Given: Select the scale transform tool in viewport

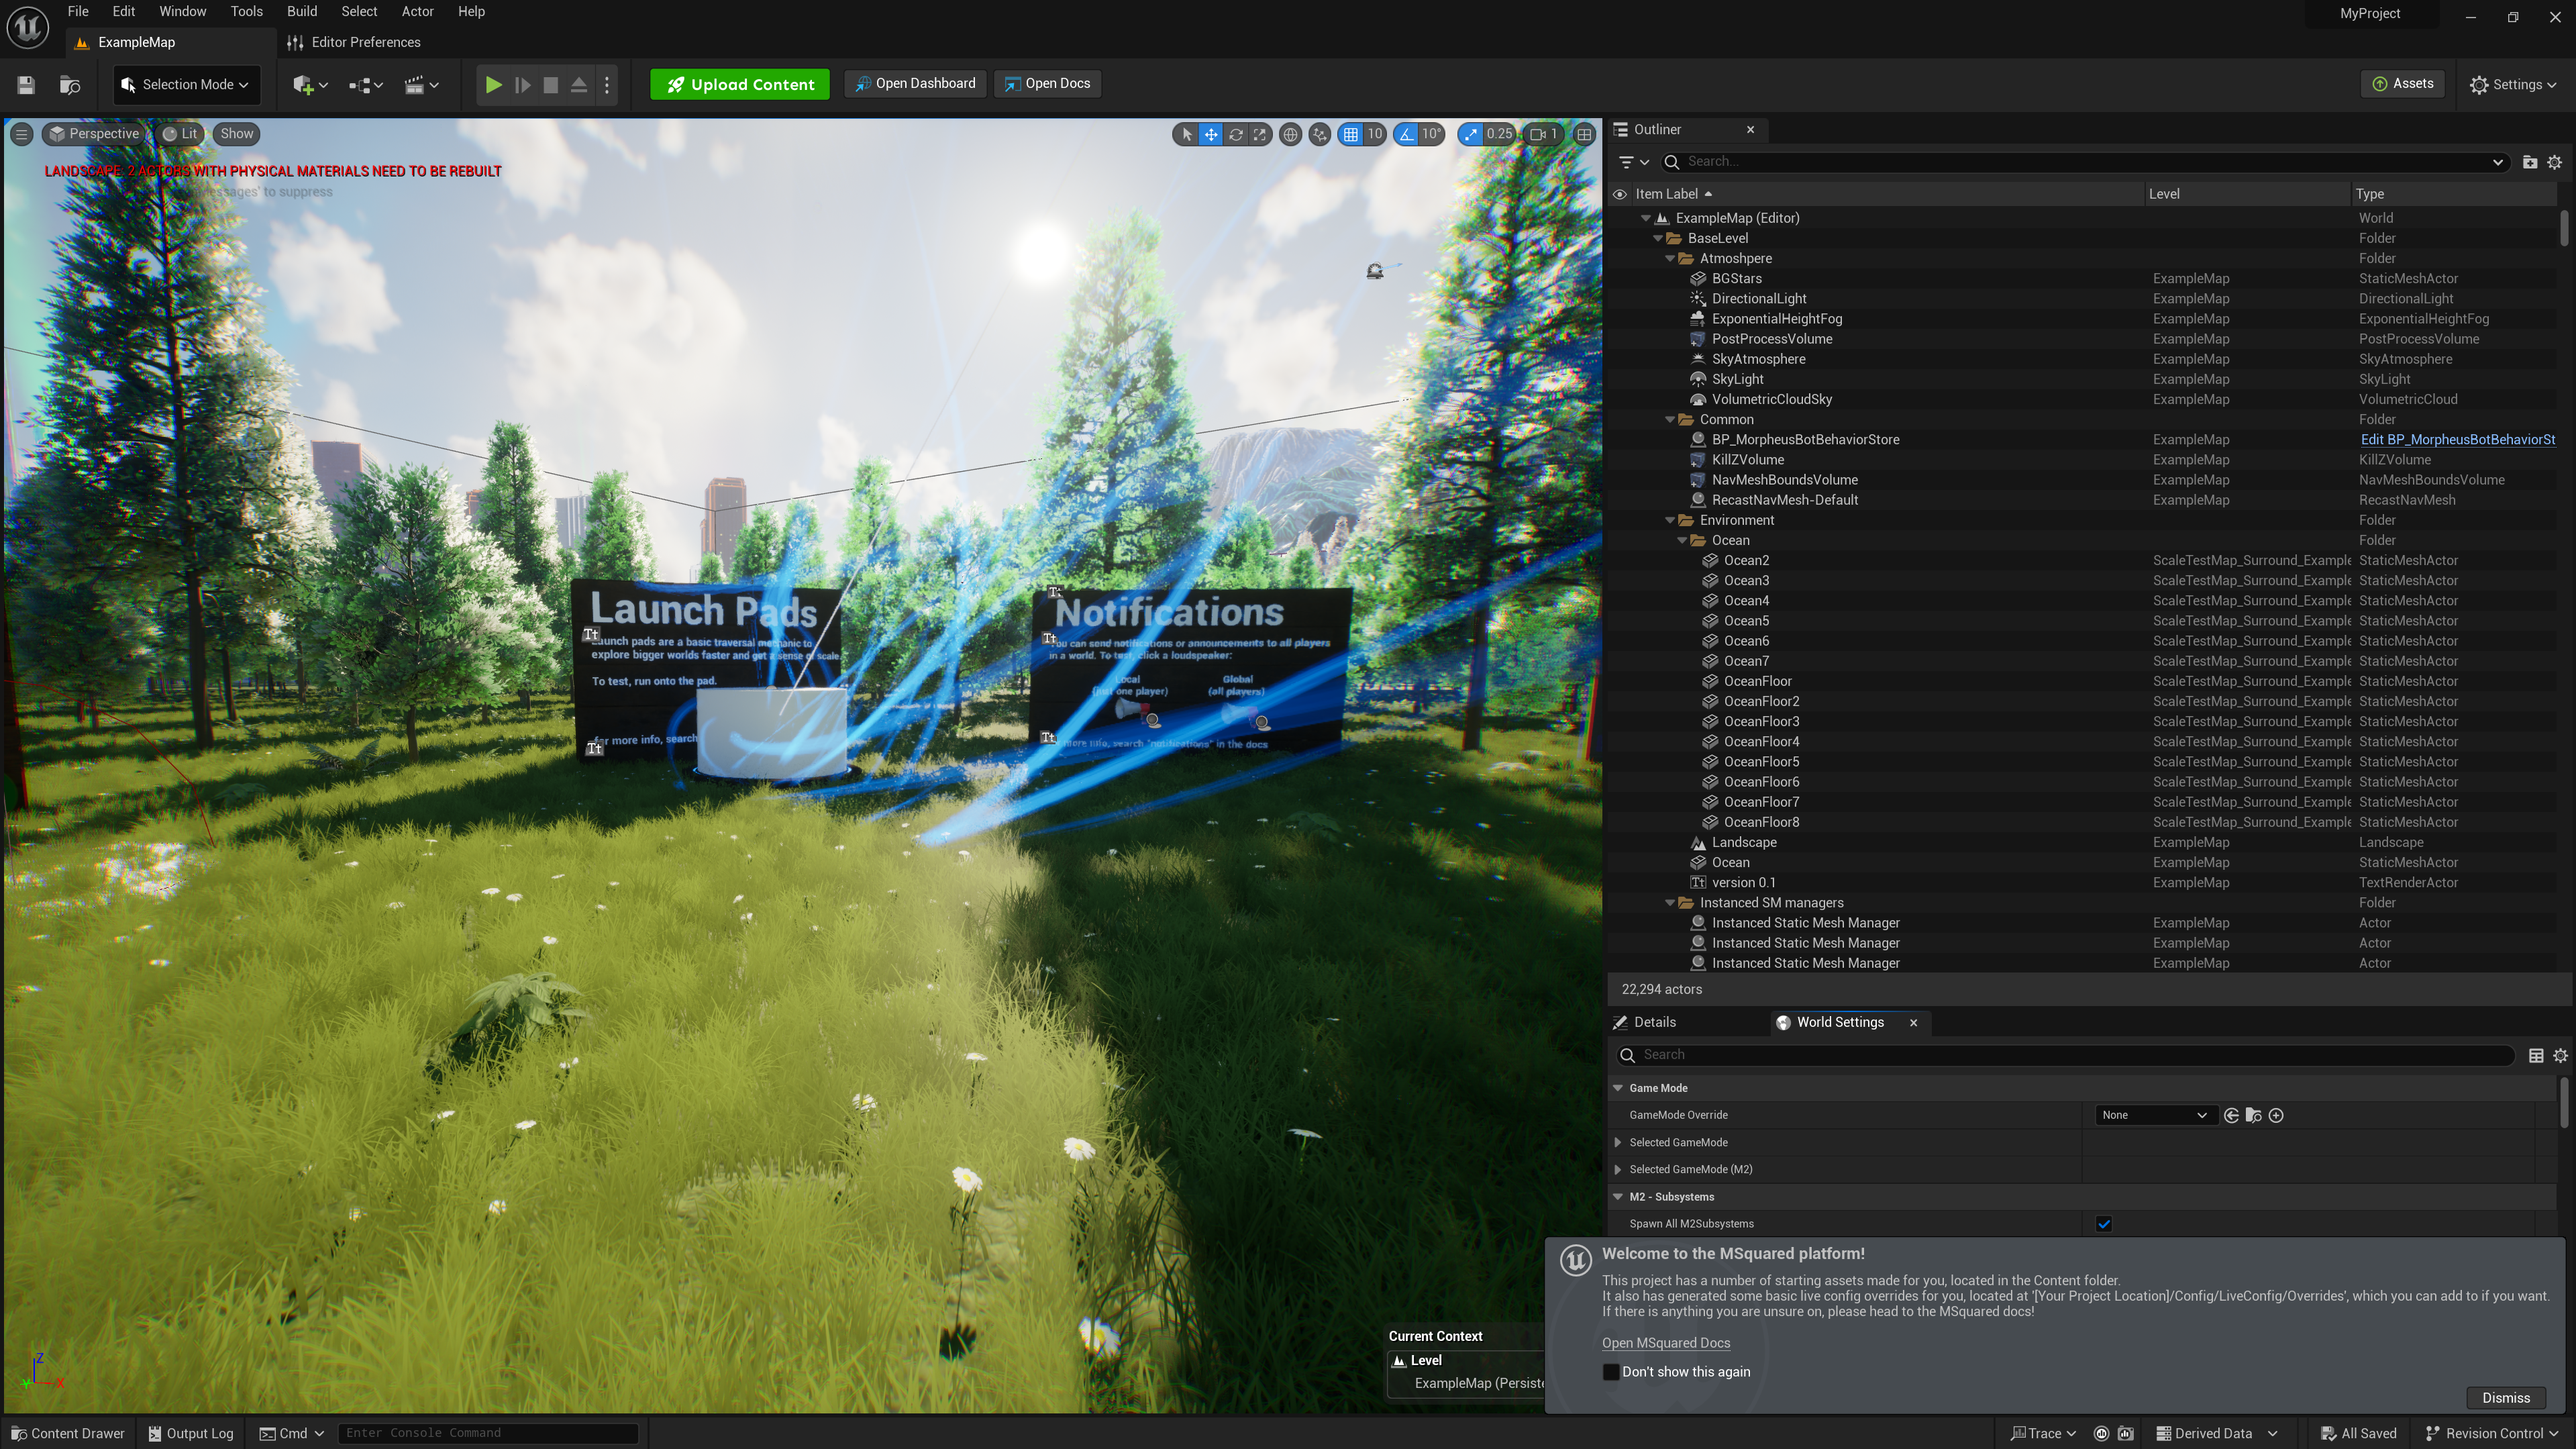Looking at the screenshot, I should click(x=1260, y=134).
